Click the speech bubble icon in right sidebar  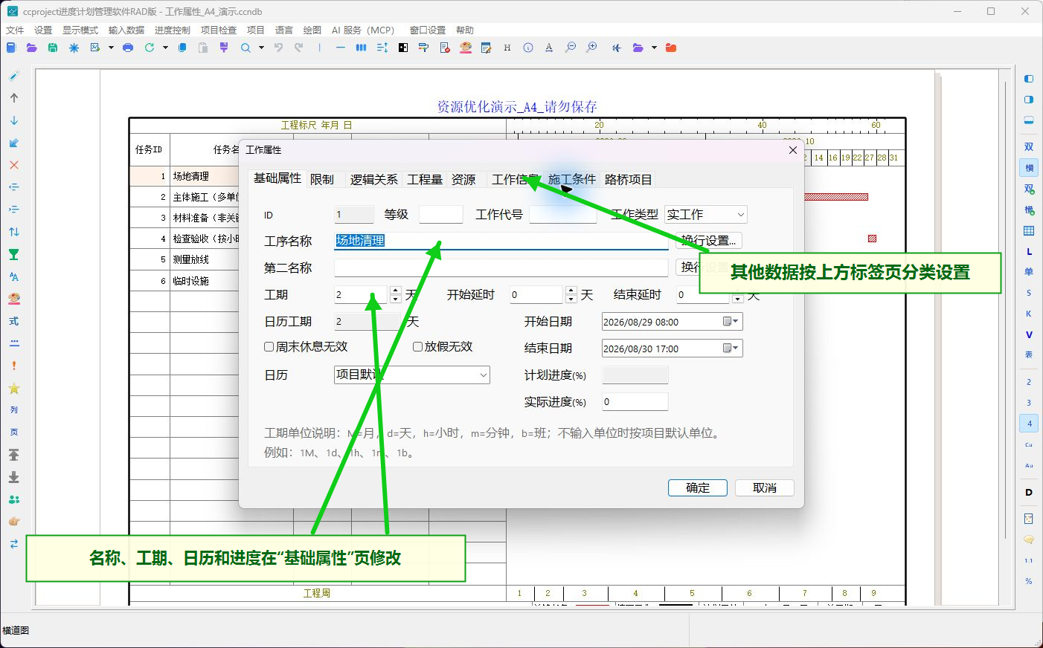coord(1029,540)
